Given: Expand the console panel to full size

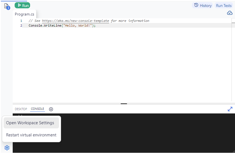Looking at the screenshot, I should point(230,109).
